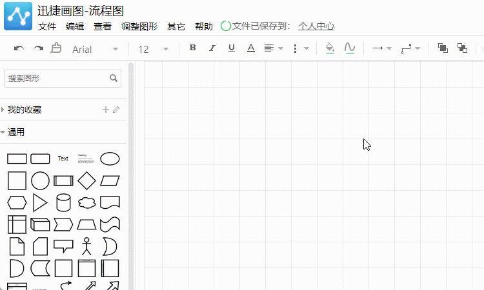Click the undo arrow icon
This screenshot has width=484, height=290.
19,48
